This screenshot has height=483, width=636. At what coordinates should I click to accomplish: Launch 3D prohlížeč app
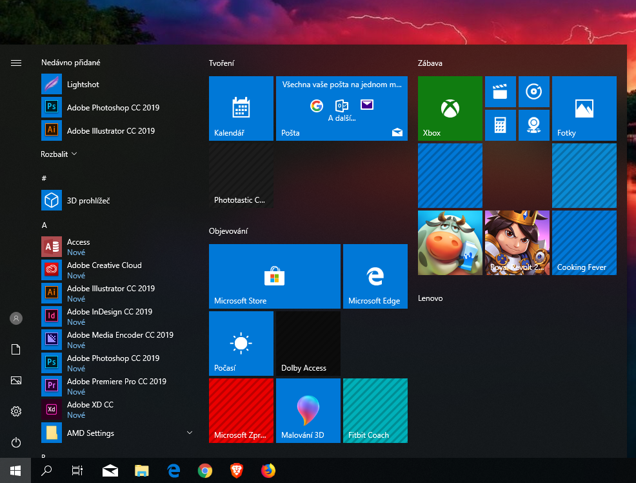point(117,201)
